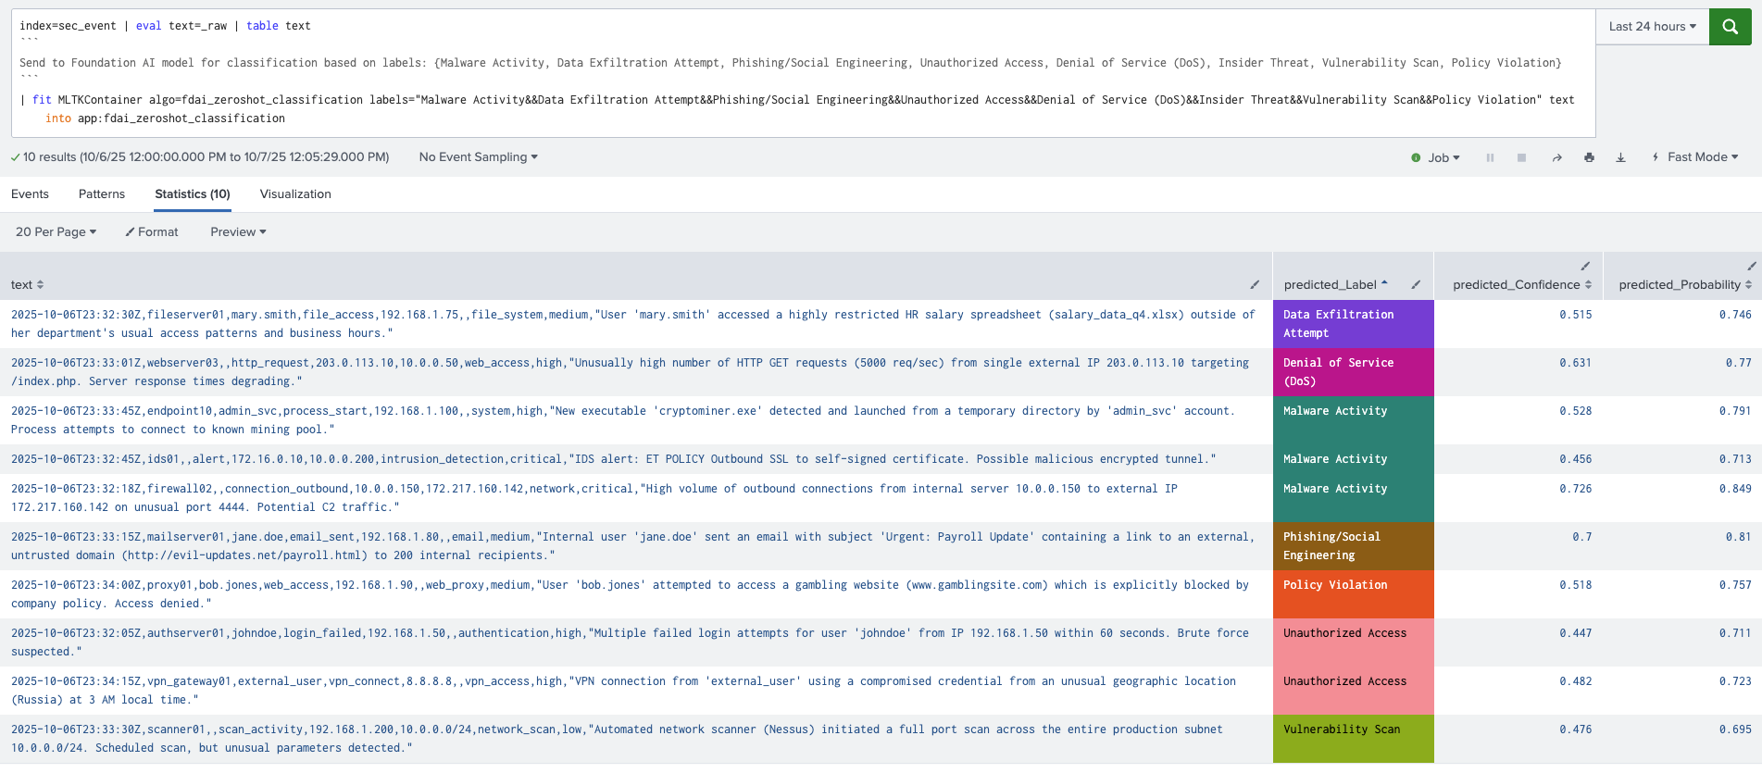Screen dimensions: 1762x773
Task: Click pencil icon beside predicted_Label header
Action: point(1416,285)
